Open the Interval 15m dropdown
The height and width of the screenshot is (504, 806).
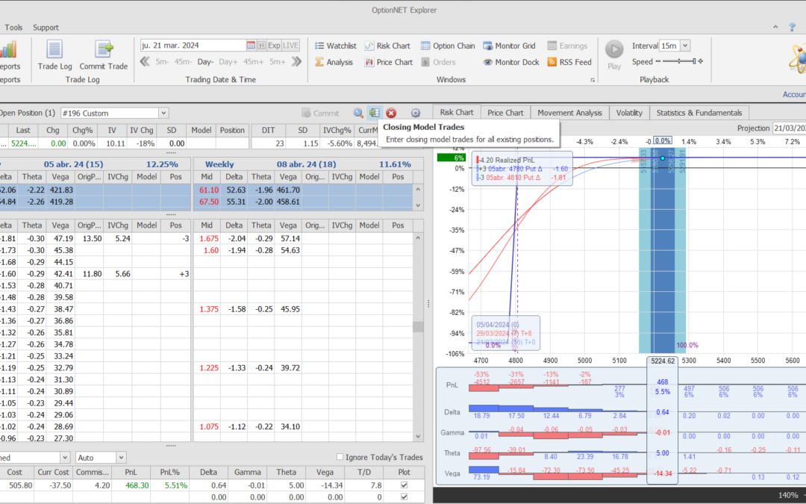[x=685, y=46]
